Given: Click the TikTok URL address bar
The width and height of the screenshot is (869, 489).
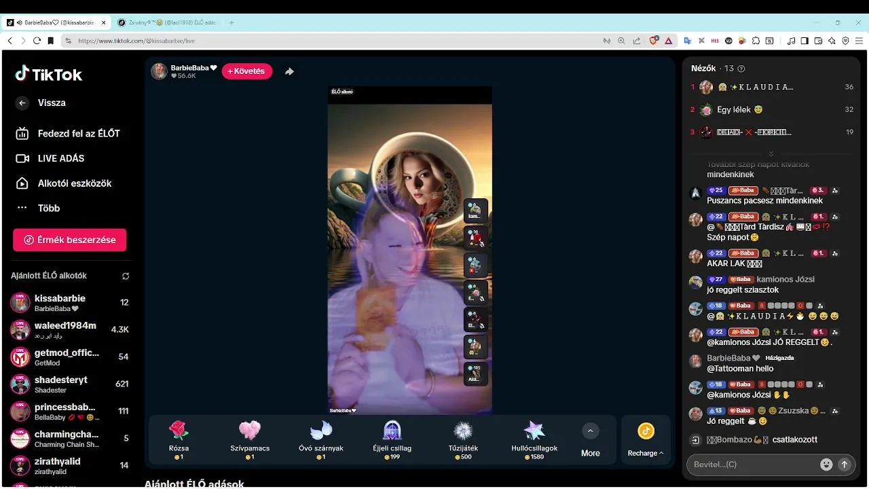Looking at the screenshot, I should pos(136,41).
